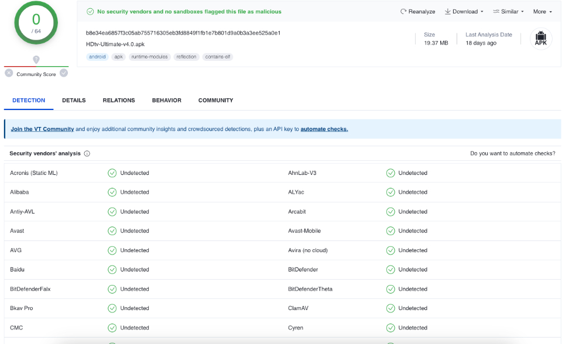Click the android tag
The image size is (562, 344).
(x=97, y=57)
